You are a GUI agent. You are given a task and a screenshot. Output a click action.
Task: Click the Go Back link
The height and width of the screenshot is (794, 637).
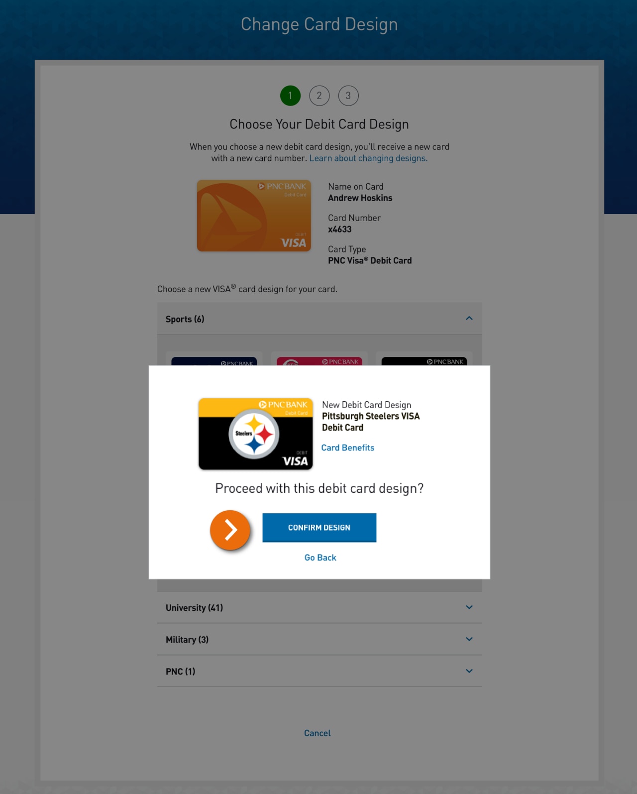click(x=320, y=558)
